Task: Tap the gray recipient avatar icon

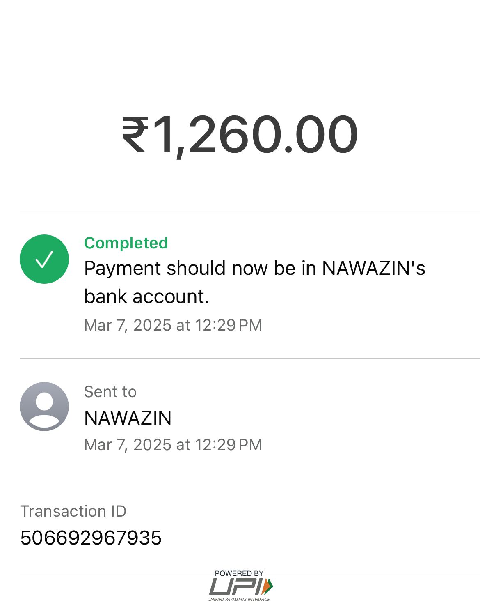Action: [44, 407]
